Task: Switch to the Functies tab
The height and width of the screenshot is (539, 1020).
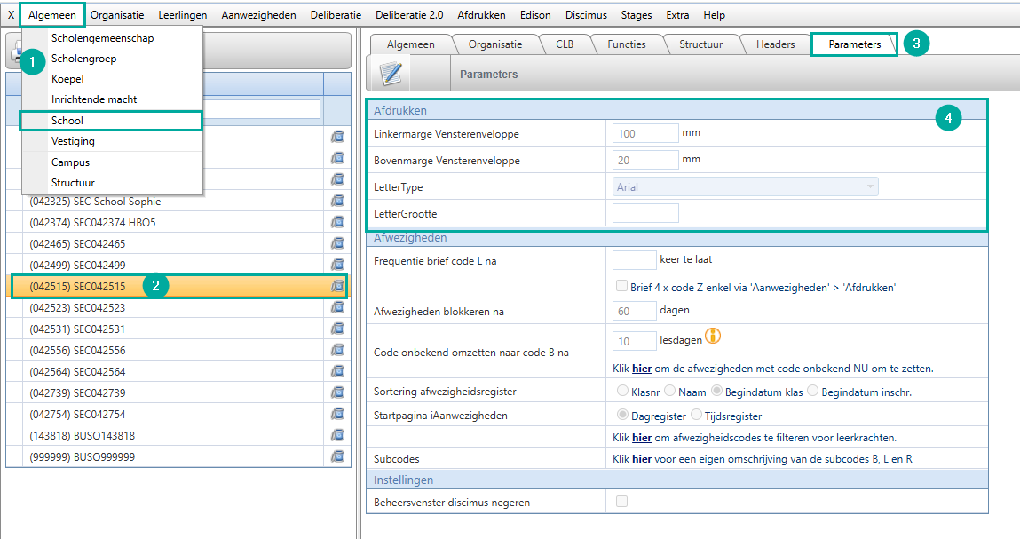Action: [627, 44]
